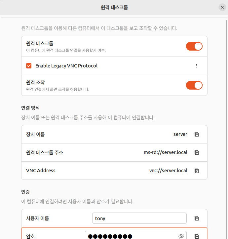Viewport: 228px width, 239px height.
Task: Copy the 원격 데스크톱 주소 value
Action: click(197, 152)
